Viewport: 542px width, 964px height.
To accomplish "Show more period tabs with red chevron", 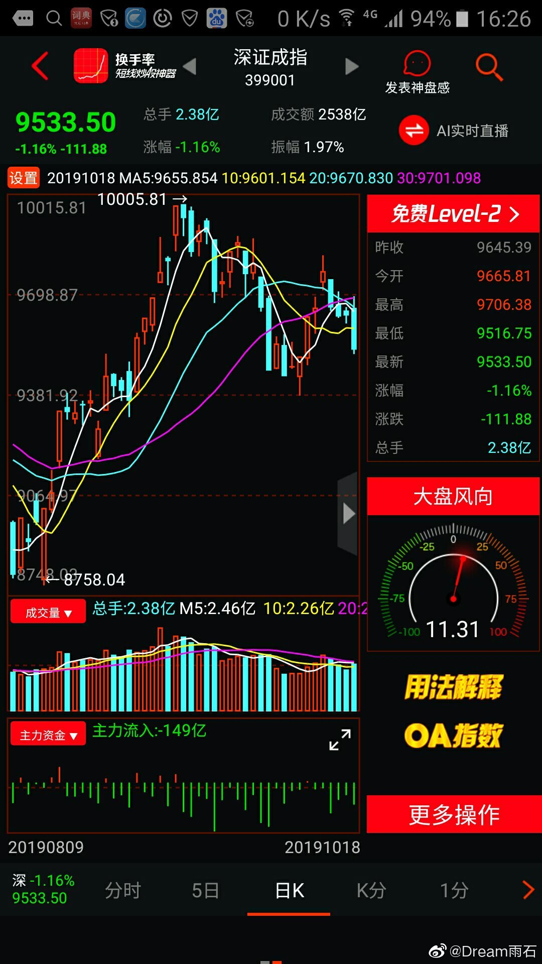I will pyautogui.click(x=528, y=890).
